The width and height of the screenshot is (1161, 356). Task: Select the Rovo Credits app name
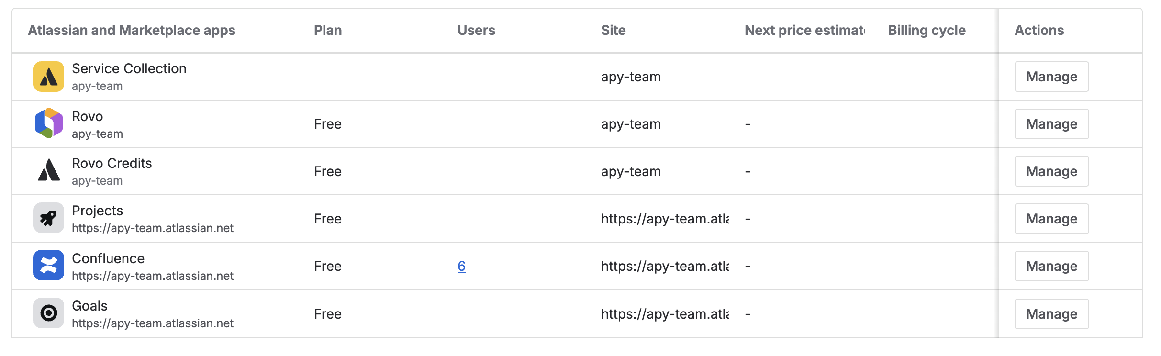(112, 163)
